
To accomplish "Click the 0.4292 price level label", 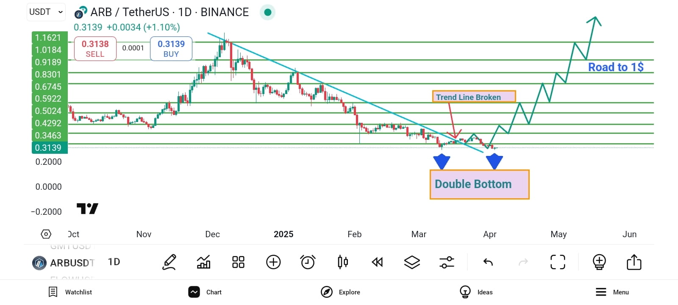I will [x=50, y=123].
